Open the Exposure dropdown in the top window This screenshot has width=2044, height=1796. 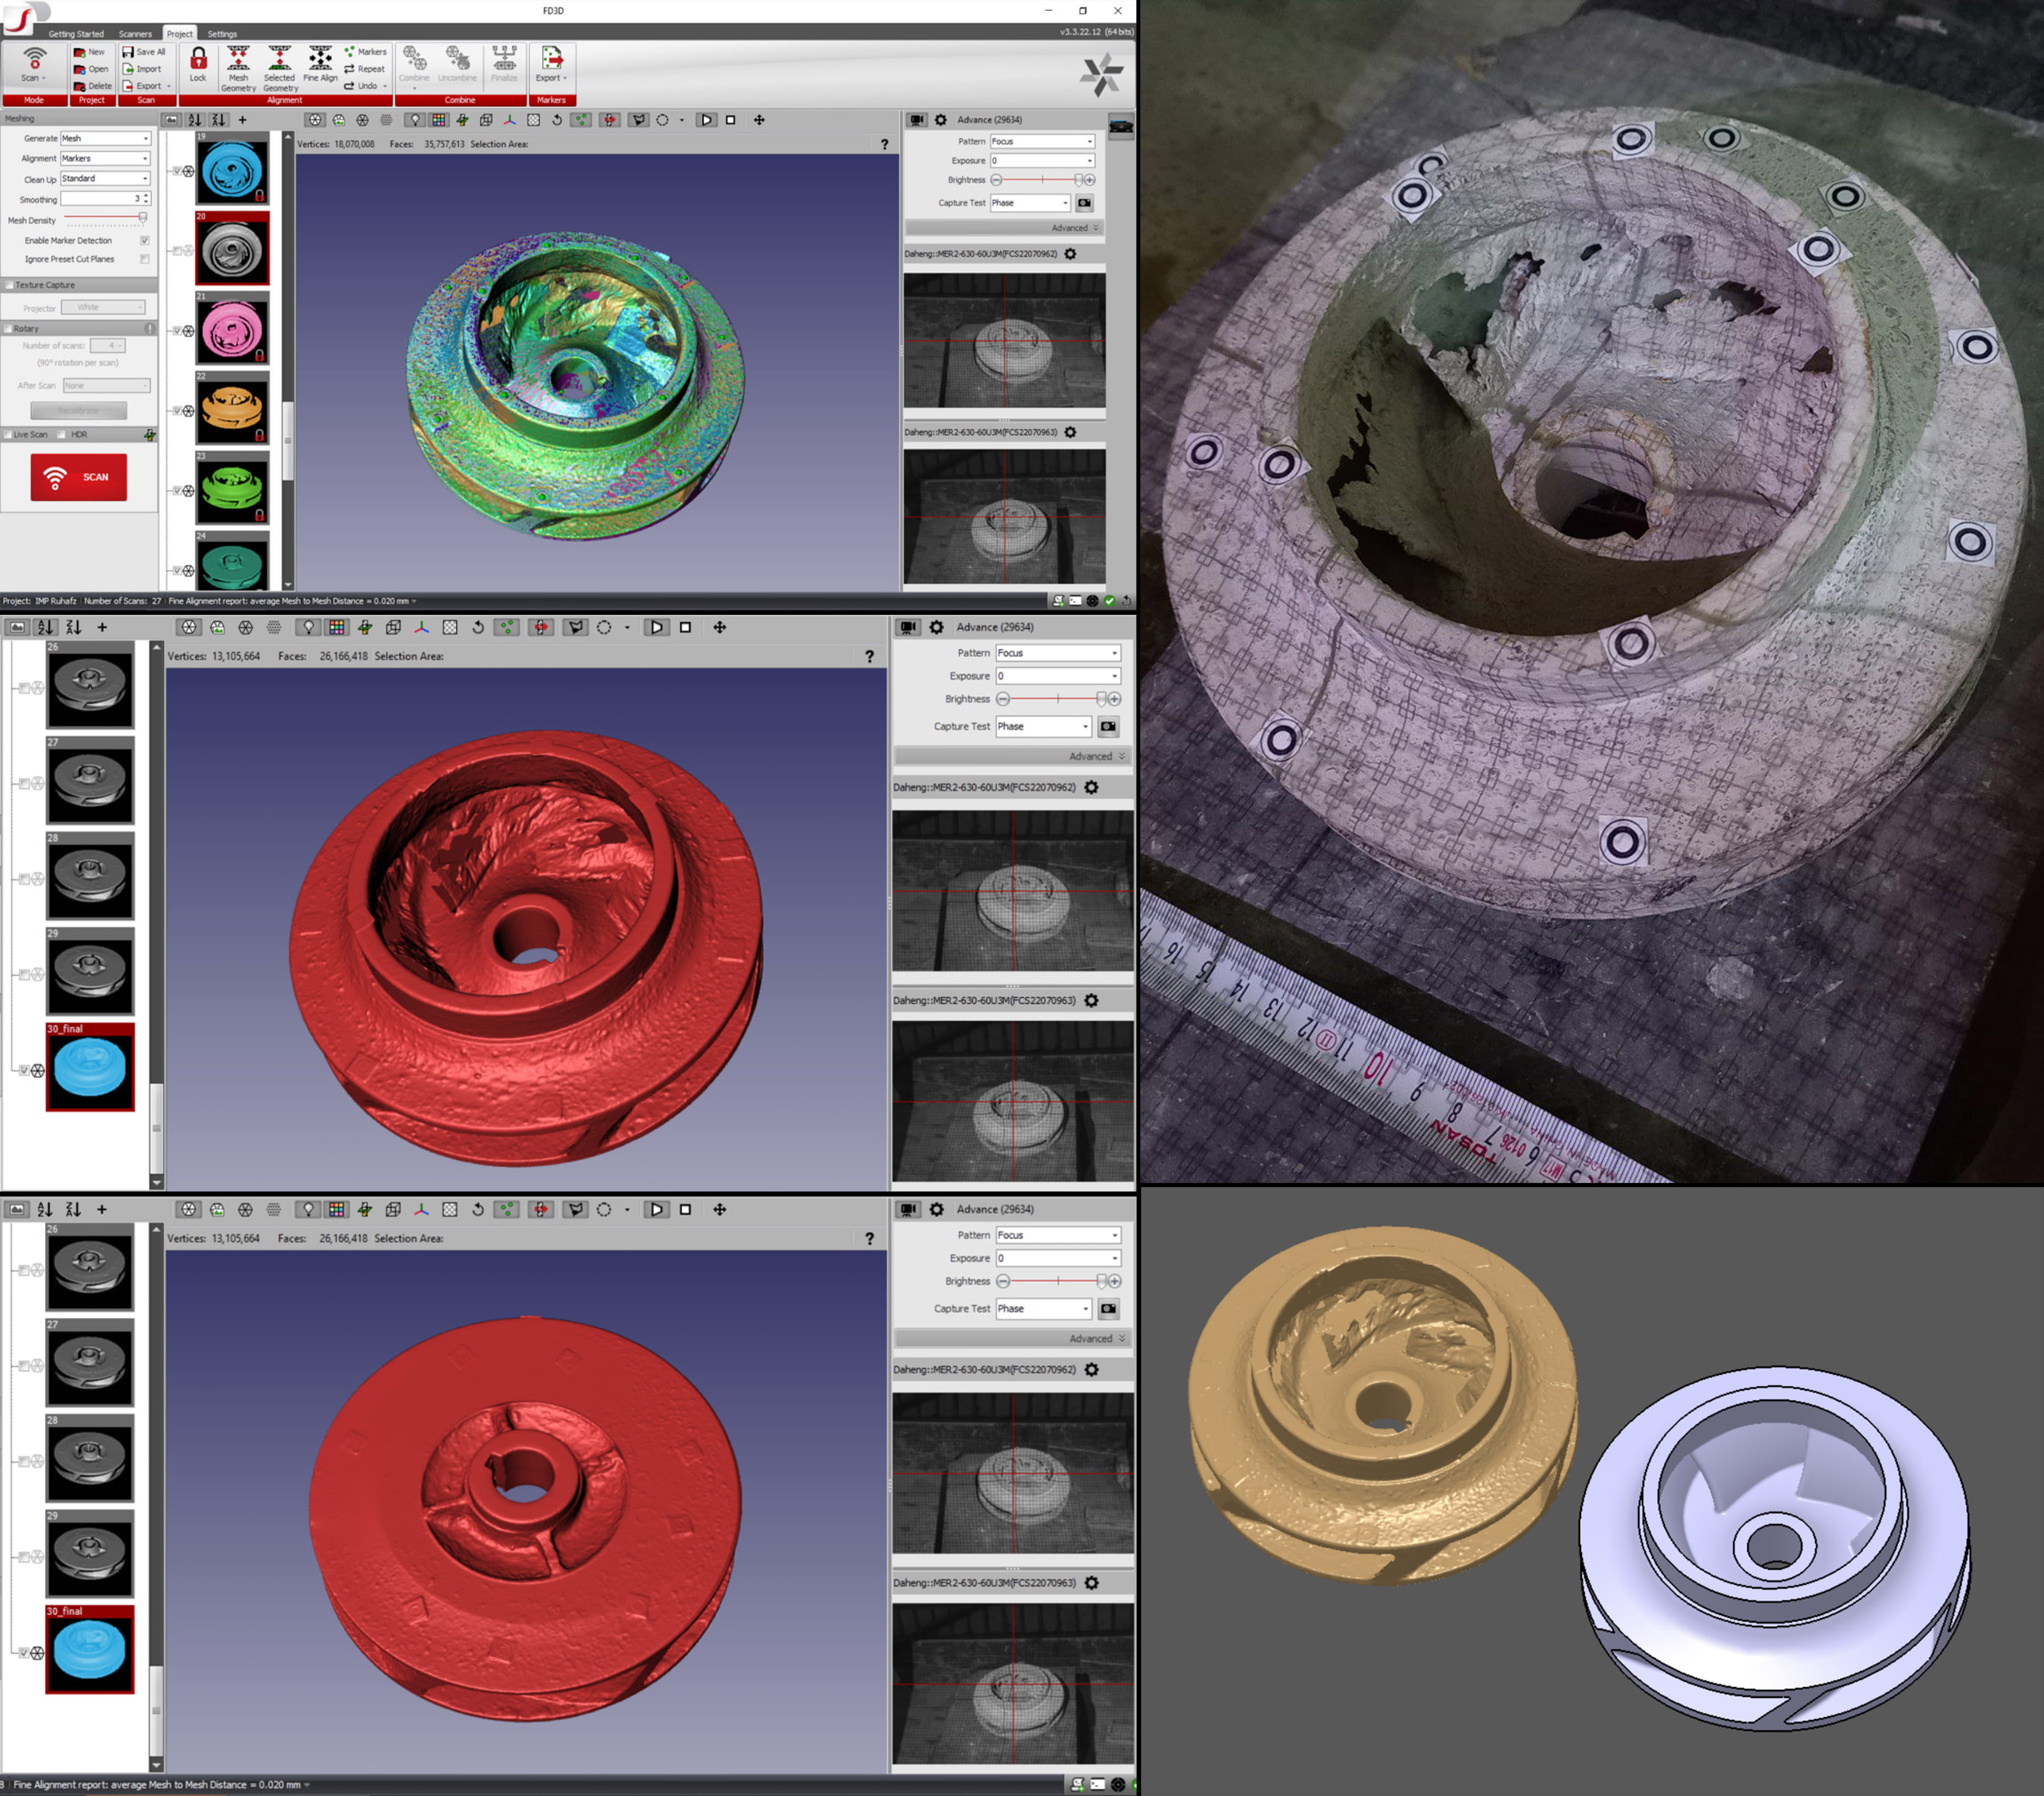click(1042, 161)
